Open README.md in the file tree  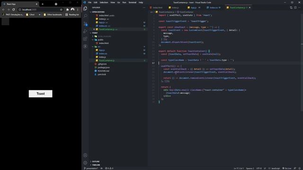(103, 71)
